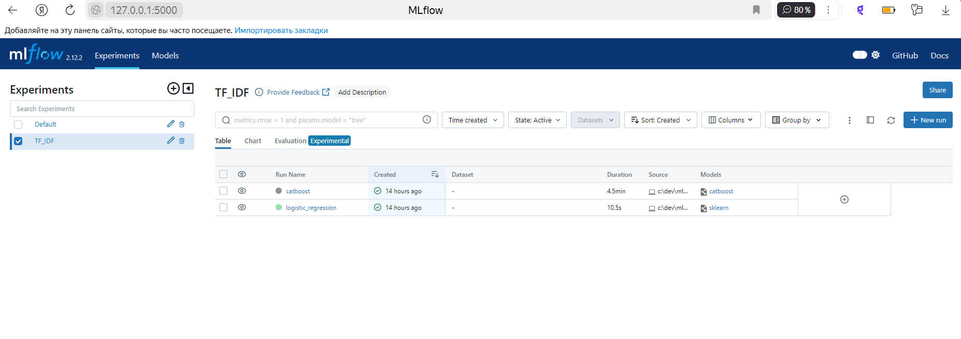Click the create new experiment plus icon
Screen dimensions: 961x339
point(173,88)
